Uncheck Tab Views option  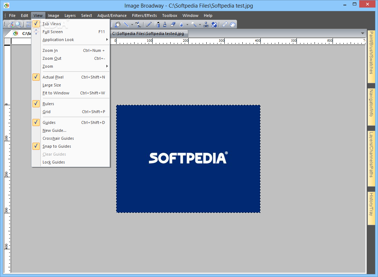pyautogui.click(x=71, y=24)
